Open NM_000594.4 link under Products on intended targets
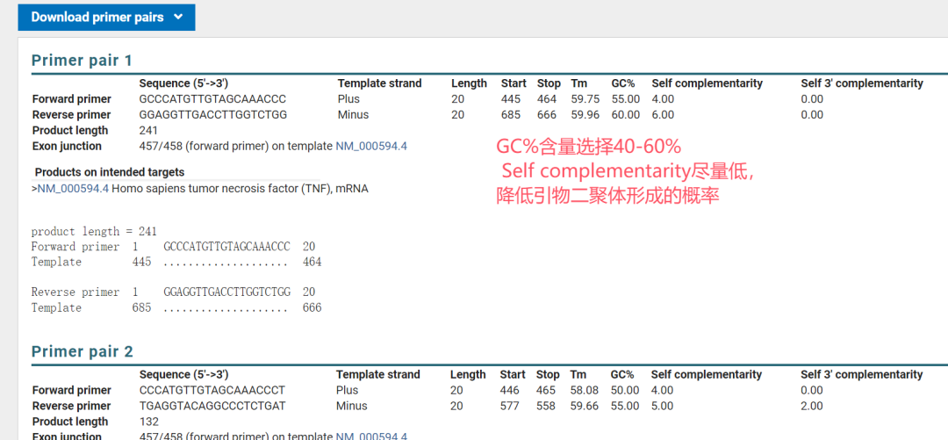This screenshot has height=440, width=948. point(73,189)
